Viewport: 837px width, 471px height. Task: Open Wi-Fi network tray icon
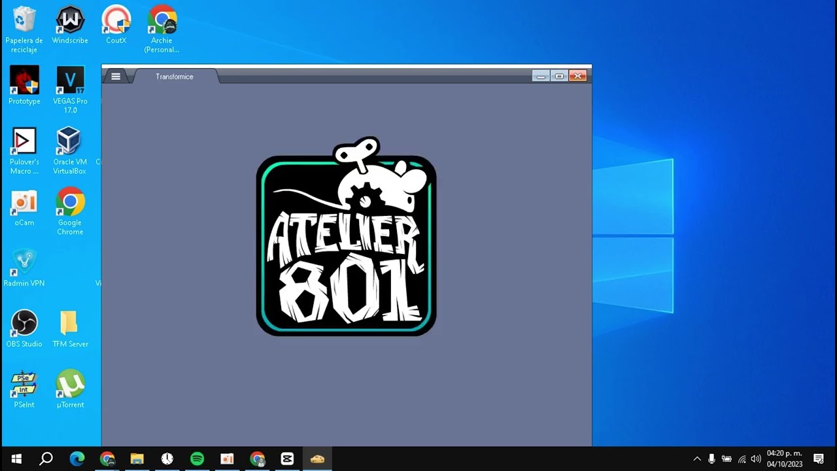[742, 459]
